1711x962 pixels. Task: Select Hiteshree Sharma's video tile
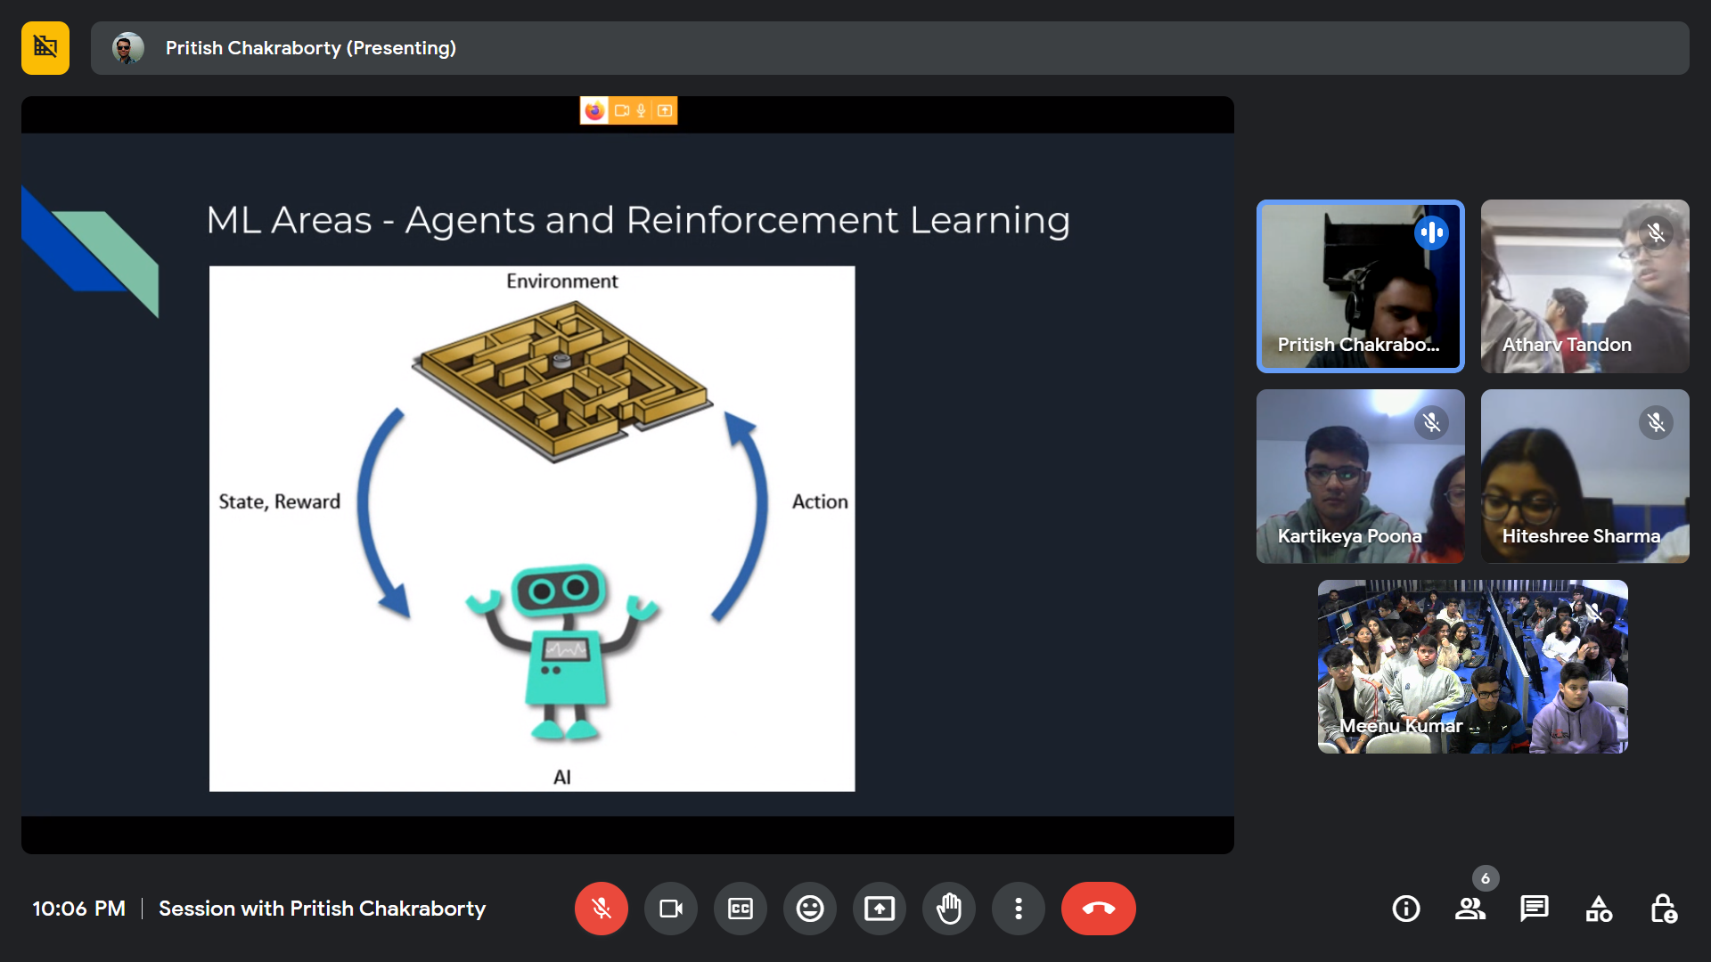(1584, 476)
